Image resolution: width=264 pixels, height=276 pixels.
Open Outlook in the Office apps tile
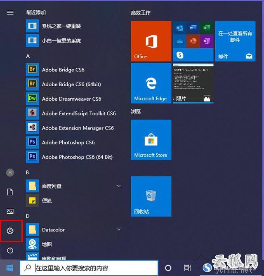point(179,28)
